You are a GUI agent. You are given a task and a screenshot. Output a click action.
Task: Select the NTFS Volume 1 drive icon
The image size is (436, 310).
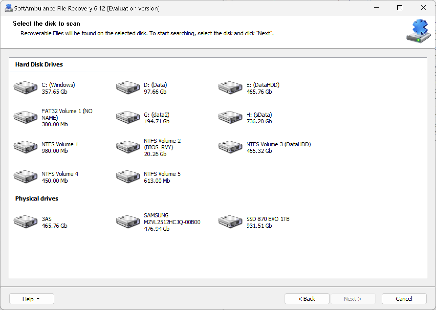tap(26, 147)
